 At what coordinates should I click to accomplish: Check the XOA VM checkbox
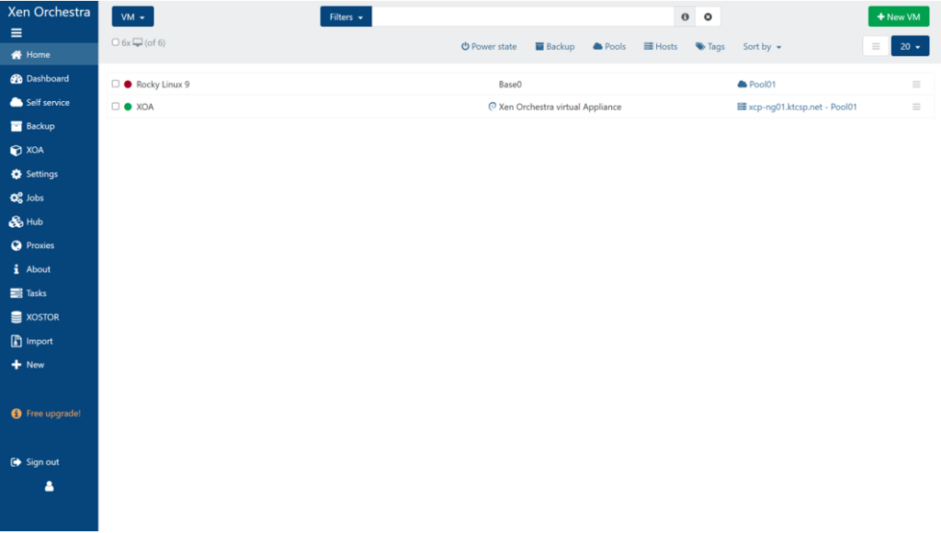116,107
